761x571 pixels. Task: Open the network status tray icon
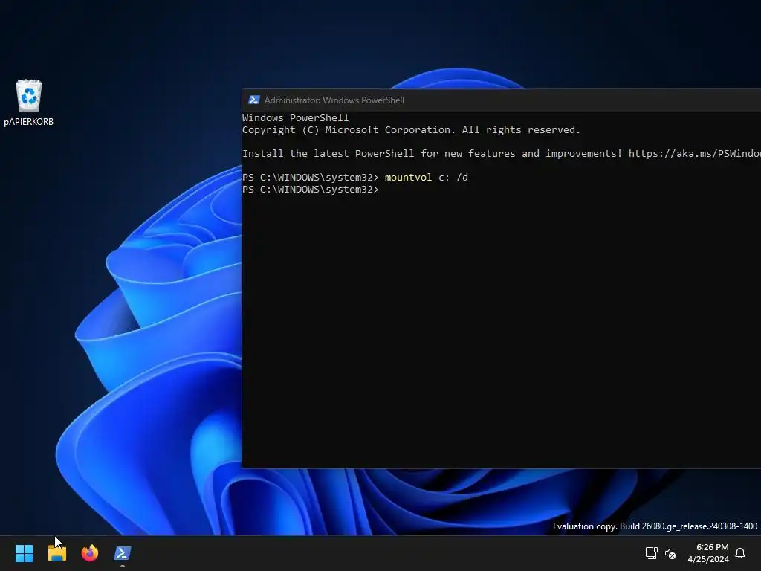651,553
